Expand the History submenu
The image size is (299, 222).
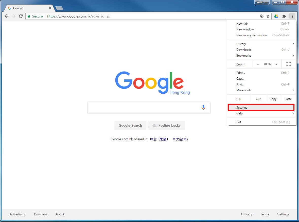tap(261, 44)
